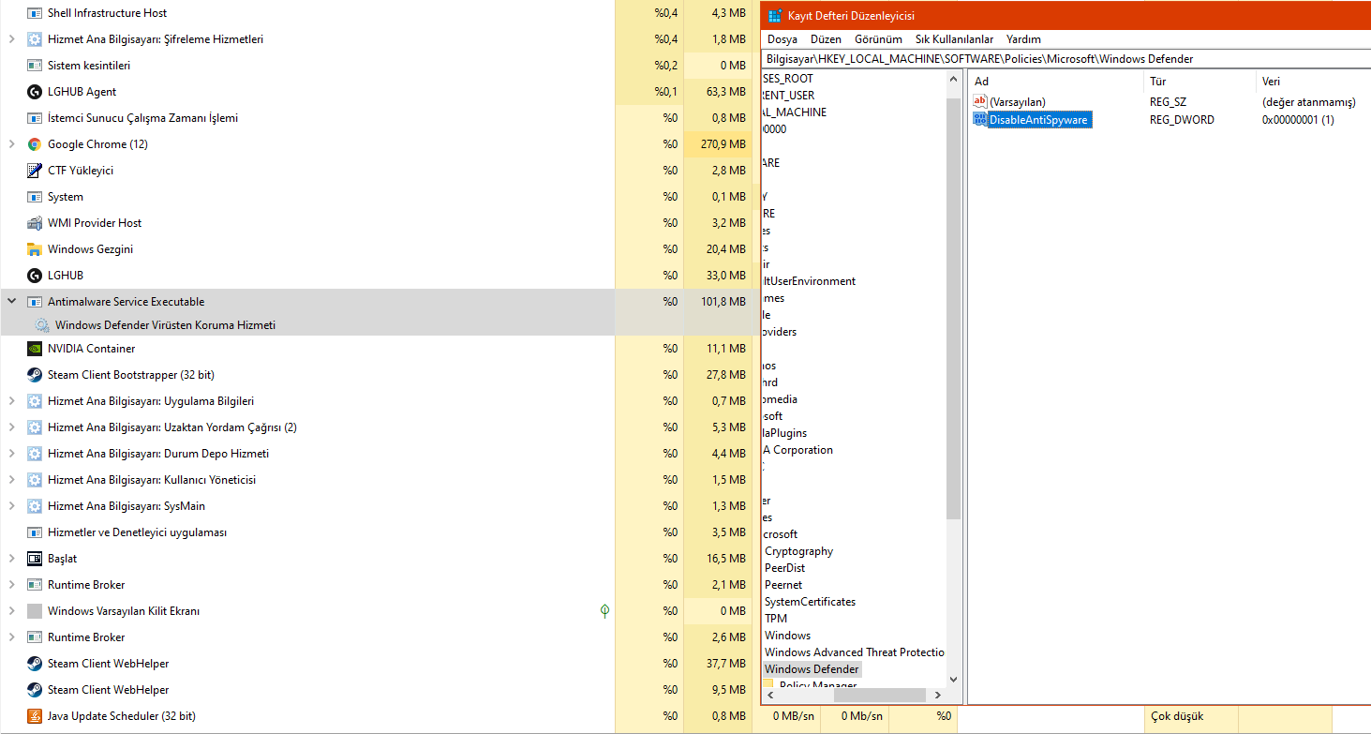Click the İstemci Sunucu Çalışma Zamanı İşlemi icon
The height and width of the screenshot is (734, 1371).
(35, 118)
